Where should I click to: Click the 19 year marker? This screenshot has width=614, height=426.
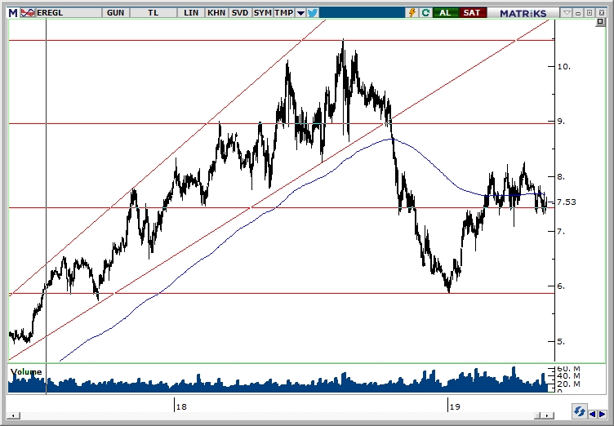[x=455, y=406]
